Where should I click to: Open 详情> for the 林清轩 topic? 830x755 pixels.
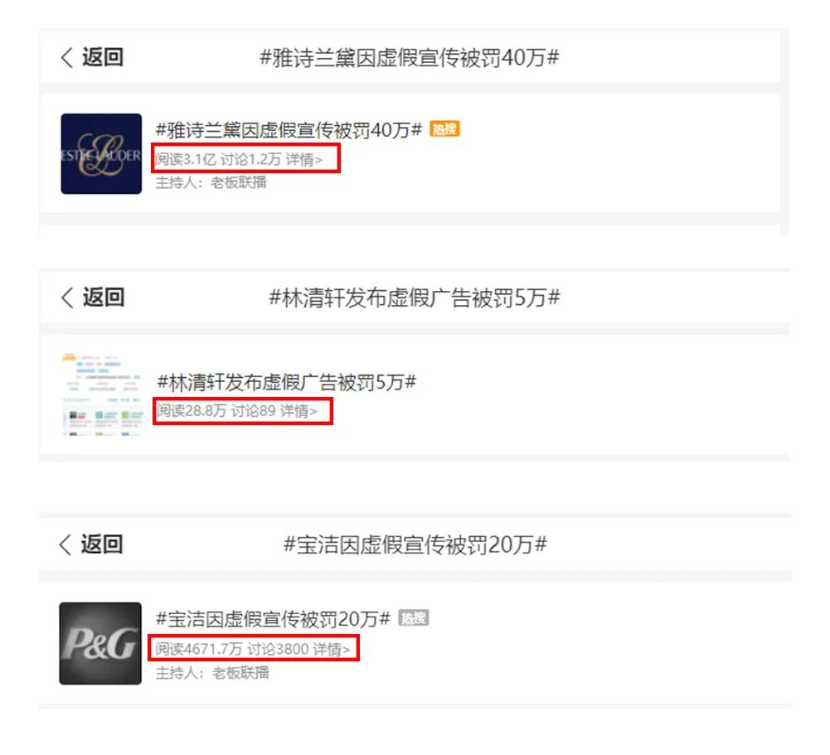tap(299, 410)
